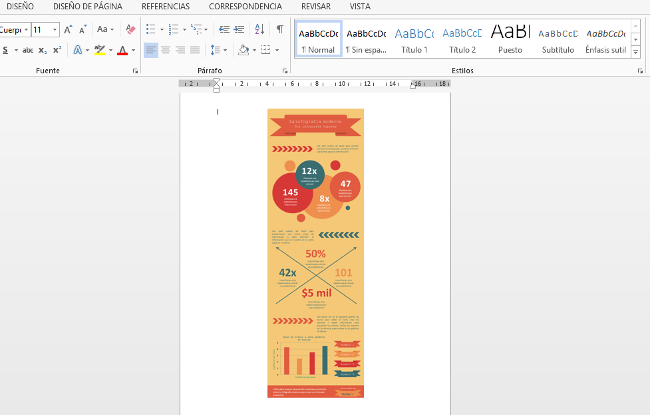Image resolution: width=650 pixels, height=415 pixels.
Task: Toggle strikethrough formatting (abc)
Action: point(28,50)
